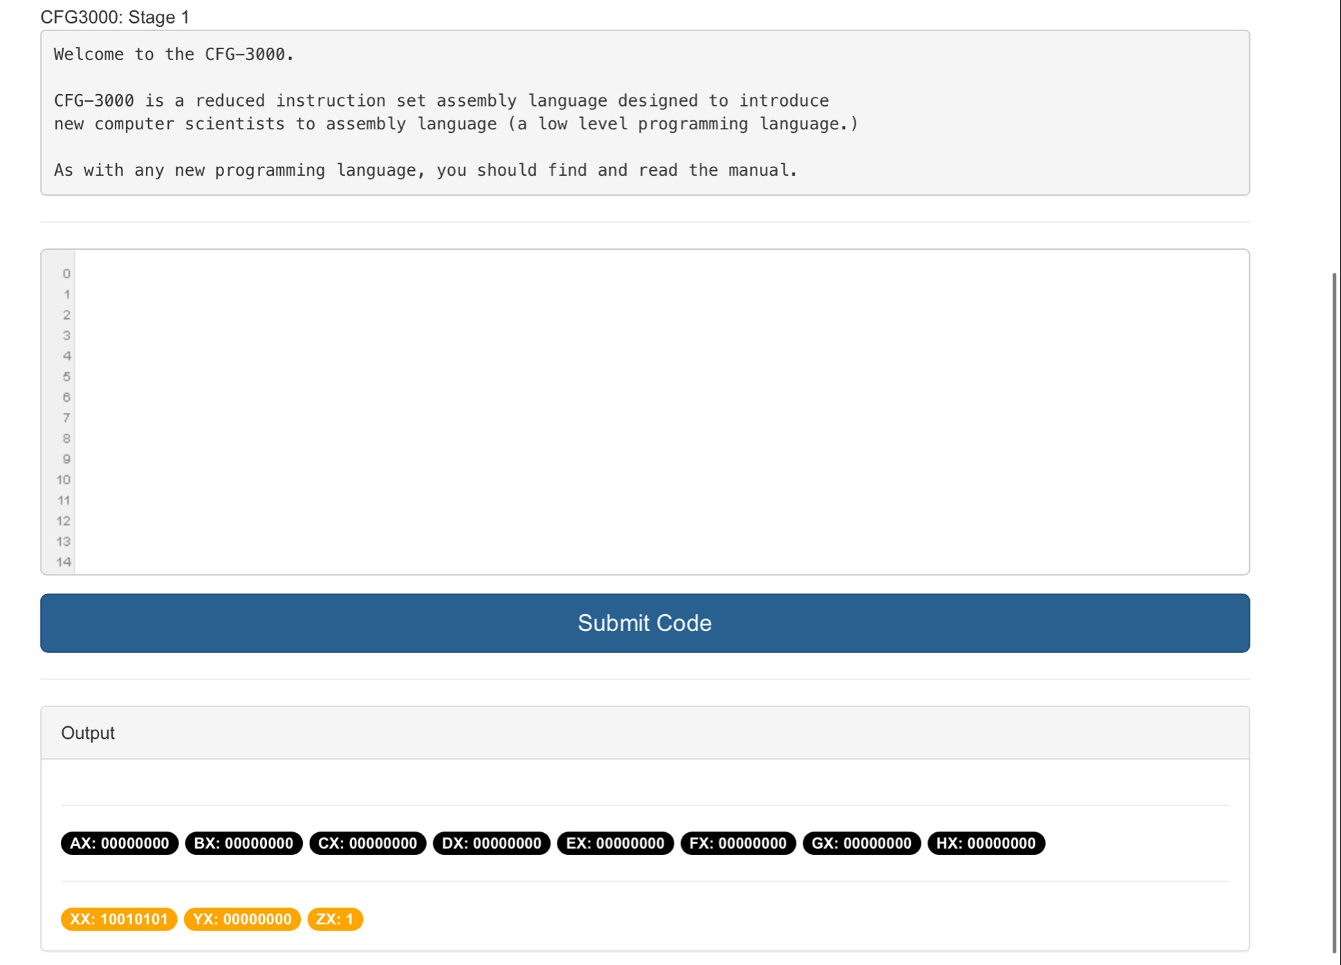The image size is (1341, 965).
Task: Click line number 10 in editor gutter
Action: coord(64,479)
